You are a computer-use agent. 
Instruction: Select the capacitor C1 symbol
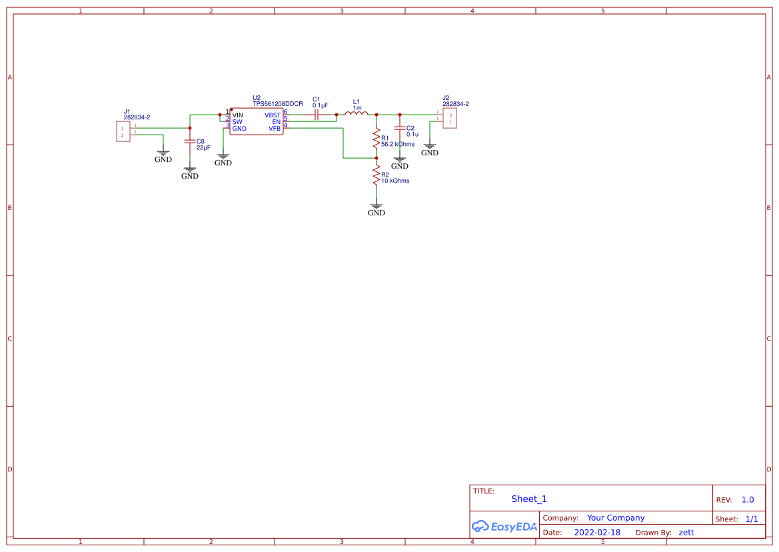coord(316,114)
